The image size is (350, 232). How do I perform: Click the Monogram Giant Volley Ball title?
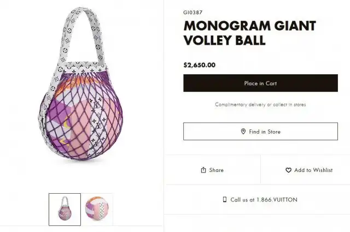point(249,33)
